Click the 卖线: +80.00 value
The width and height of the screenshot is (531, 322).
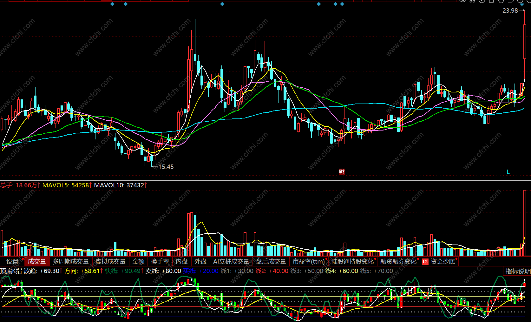click(163, 271)
